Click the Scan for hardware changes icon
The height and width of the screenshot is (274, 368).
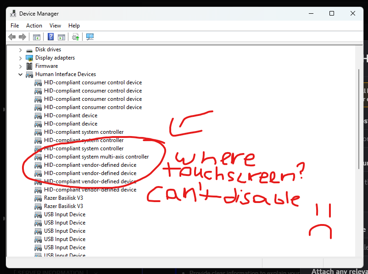point(75,37)
